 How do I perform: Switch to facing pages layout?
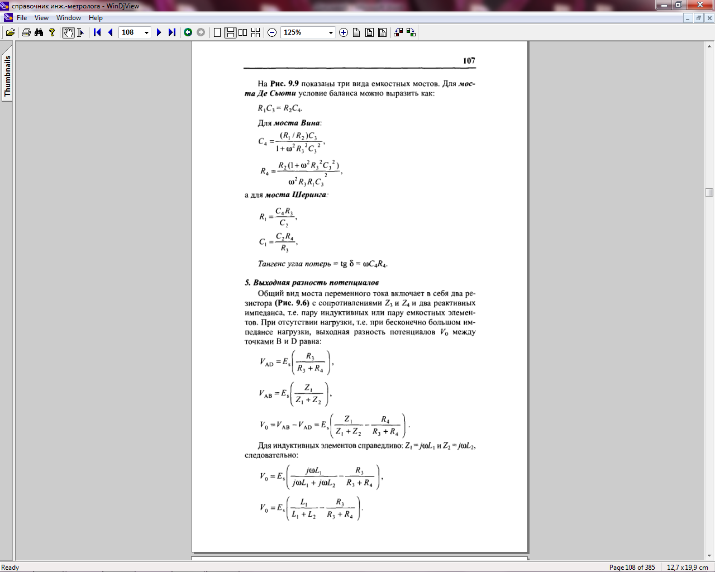pyautogui.click(x=242, y=32)
